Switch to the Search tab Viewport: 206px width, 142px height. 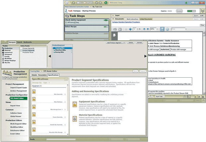20,42
